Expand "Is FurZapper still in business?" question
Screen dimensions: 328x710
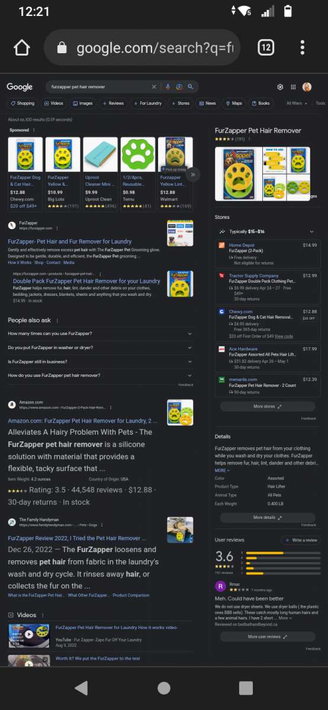tap(100, 362)
